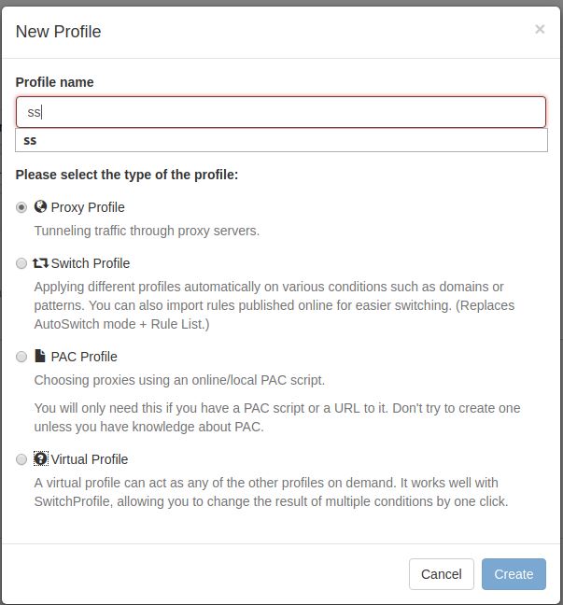563x605 pixels.
Task: Click the 'Profile name' field label
Action: point(54,82)
